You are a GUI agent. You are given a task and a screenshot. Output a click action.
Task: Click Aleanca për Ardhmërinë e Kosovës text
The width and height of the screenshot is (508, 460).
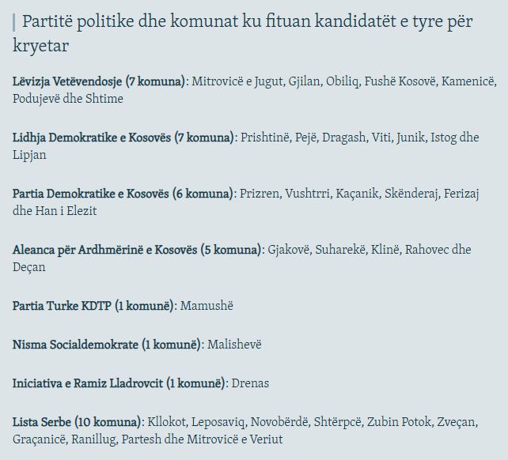(137, 250)
